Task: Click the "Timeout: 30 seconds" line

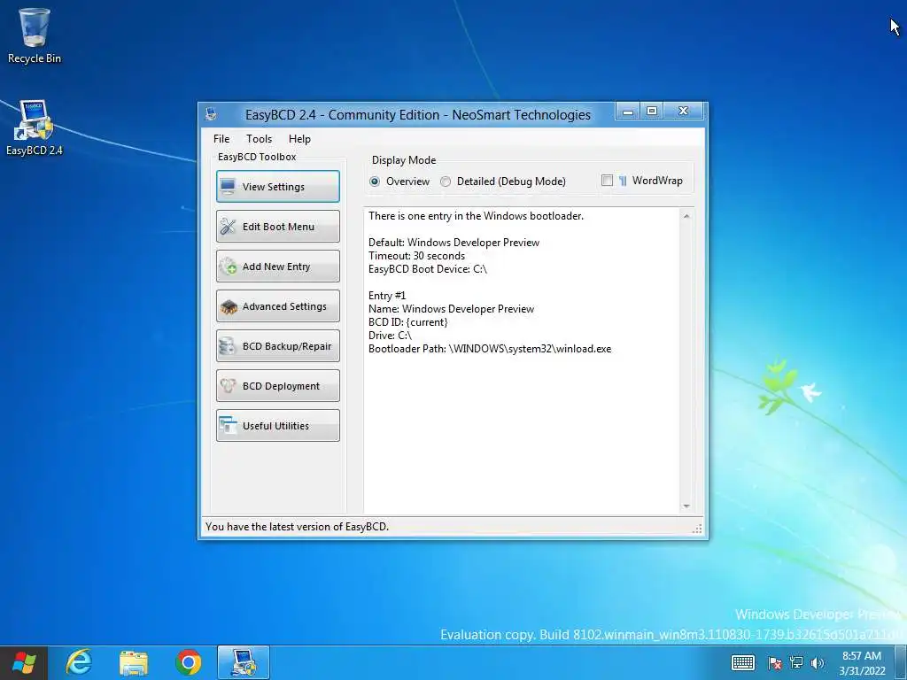Action: coord(416,256)
